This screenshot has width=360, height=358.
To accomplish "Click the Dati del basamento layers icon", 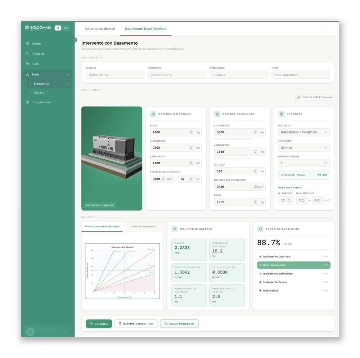I will (217, 114).
